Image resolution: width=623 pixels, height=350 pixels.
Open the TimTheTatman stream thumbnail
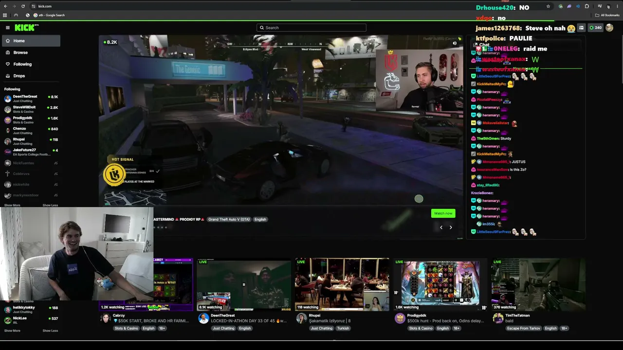click(538, 284)
